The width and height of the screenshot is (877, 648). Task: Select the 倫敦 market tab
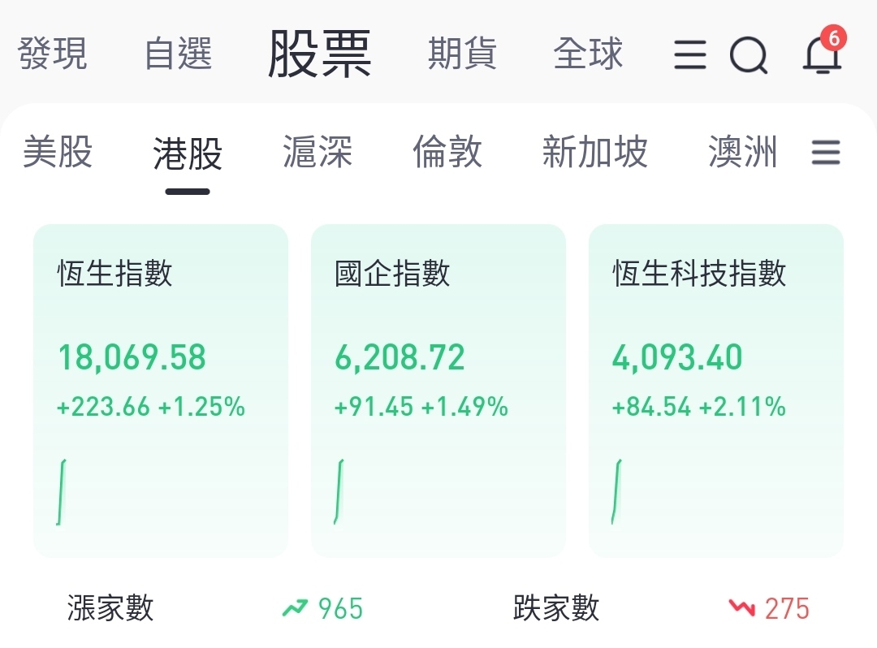pos(447,152)
